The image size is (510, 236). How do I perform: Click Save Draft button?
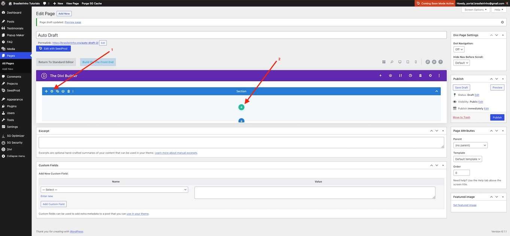tap(462, 87)
